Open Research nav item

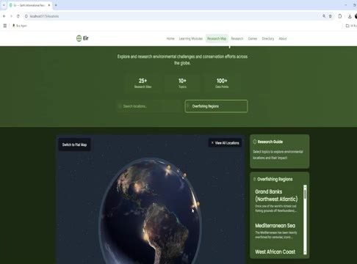[237, 39]
